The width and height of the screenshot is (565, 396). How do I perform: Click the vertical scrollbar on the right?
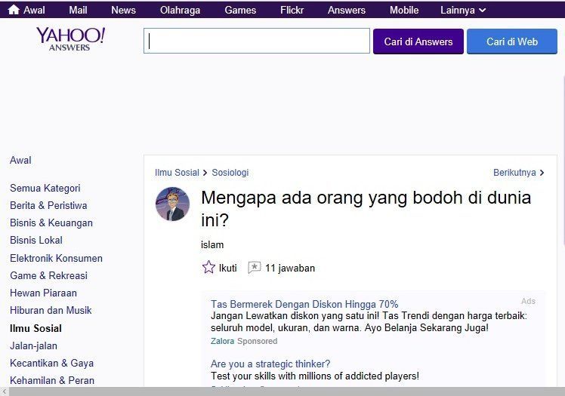pos(563,160)
